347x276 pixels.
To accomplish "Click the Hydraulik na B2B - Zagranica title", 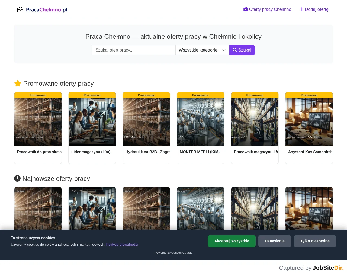I will (x=148, y=152).
